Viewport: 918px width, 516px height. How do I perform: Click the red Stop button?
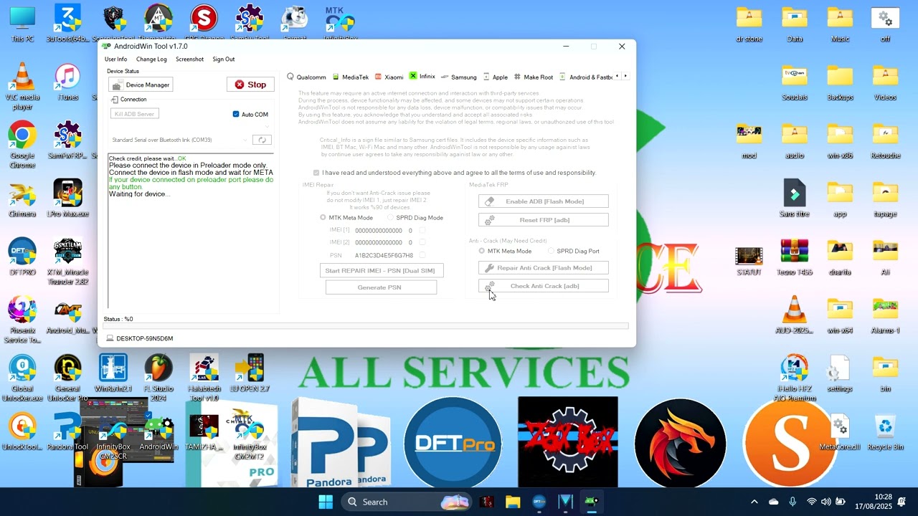[250, 85]
